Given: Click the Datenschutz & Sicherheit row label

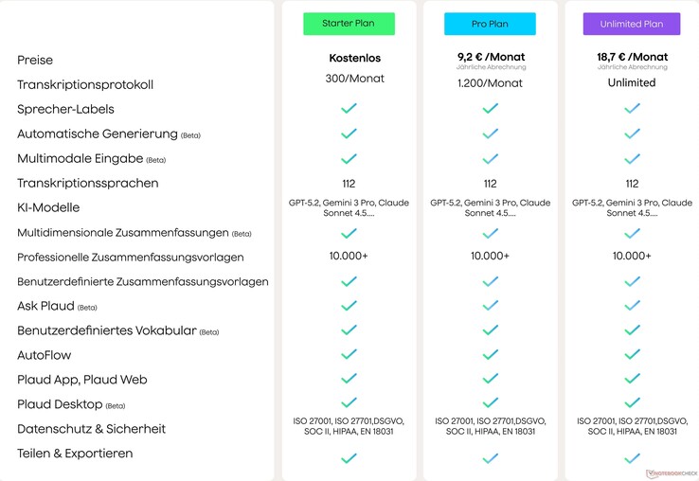Looking at the screenshot, I should point(91,429).
